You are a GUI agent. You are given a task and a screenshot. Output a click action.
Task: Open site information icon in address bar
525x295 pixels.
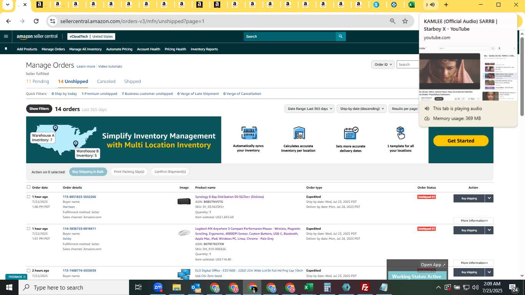click(53, 21)
